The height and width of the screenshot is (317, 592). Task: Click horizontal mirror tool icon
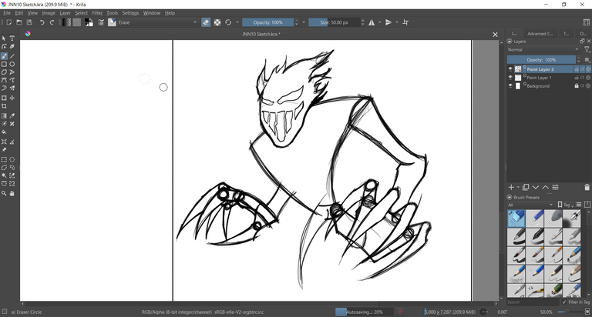pos(373,22)
